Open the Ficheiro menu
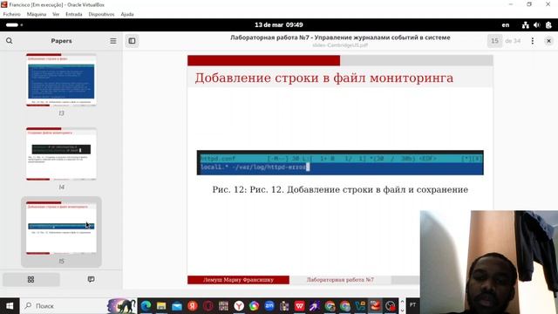 click(x=11, y=14)
